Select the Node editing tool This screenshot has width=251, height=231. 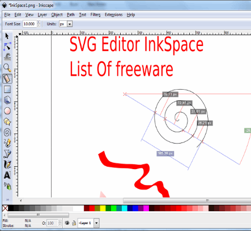tap(7, 47)
